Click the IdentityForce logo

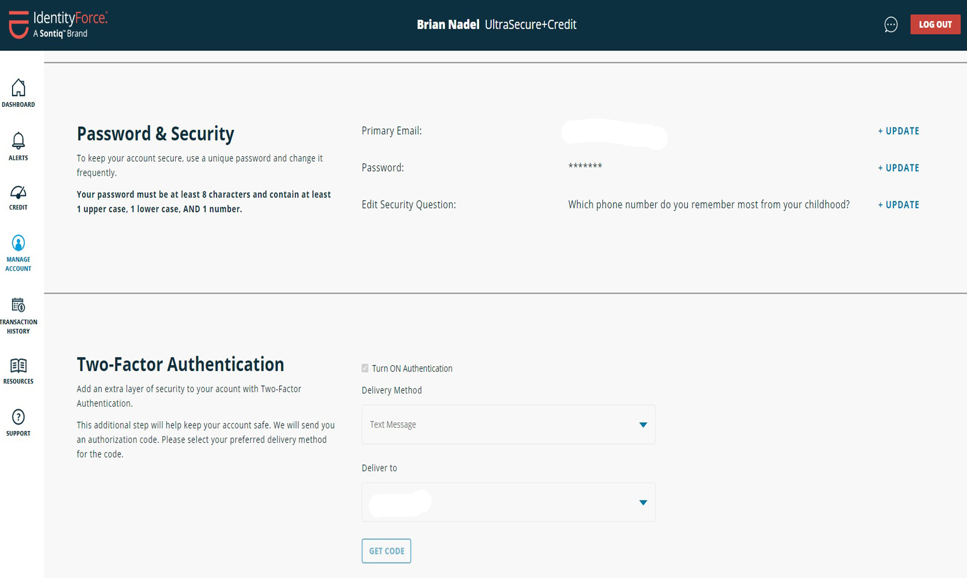pyautogui.click(x=58, y=24)
